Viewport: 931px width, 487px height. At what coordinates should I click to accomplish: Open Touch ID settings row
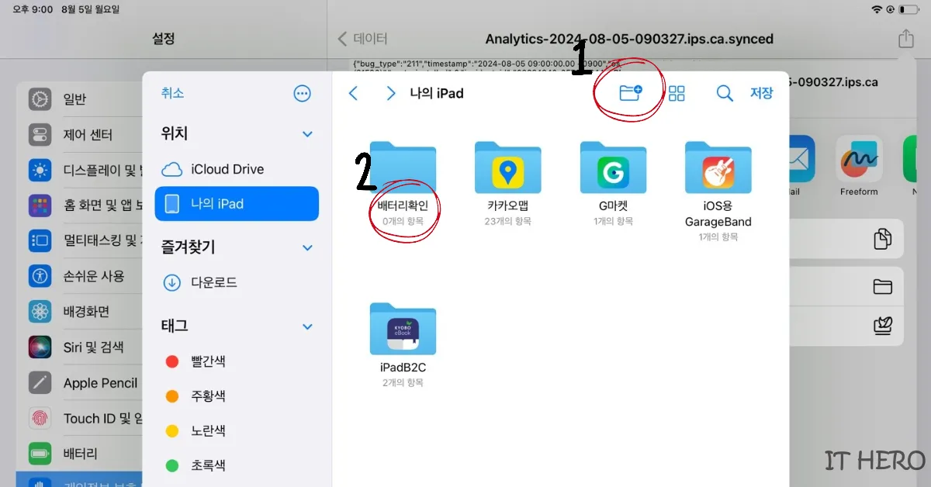(x=78, y=419)
